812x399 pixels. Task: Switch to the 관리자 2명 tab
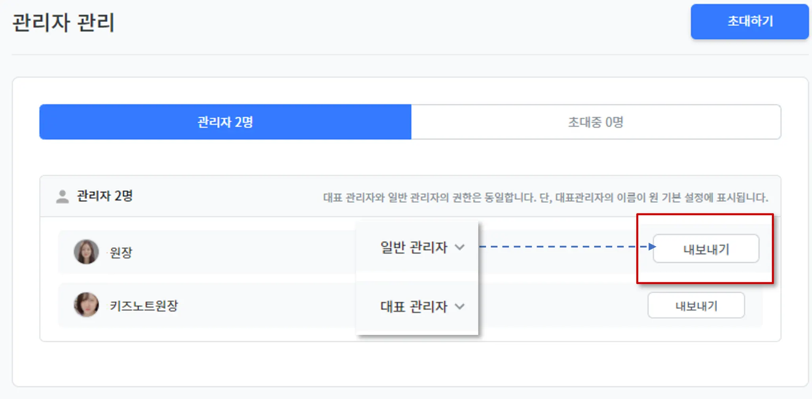(225, 122)
